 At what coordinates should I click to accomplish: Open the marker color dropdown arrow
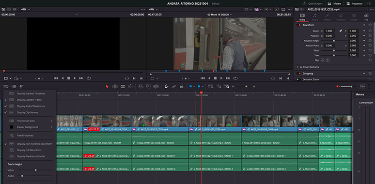[x=203, y=86]
